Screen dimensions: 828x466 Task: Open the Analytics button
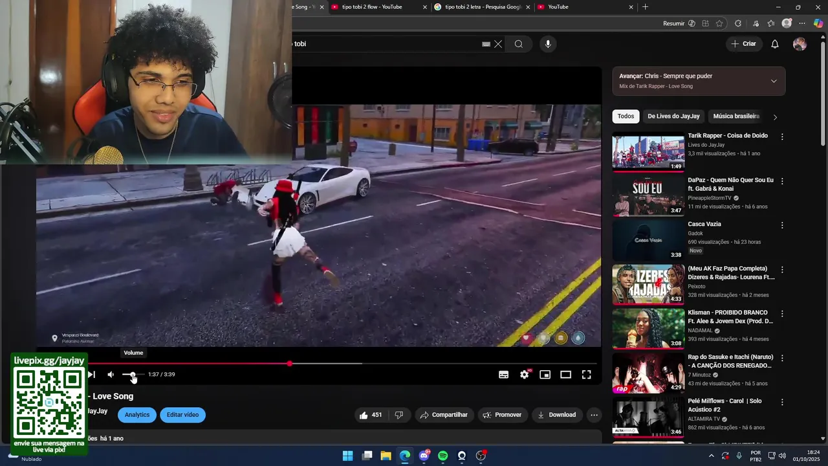[x=137, y=415]
